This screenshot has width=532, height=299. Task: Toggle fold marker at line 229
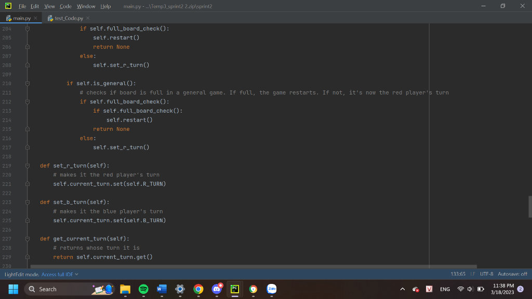coord(28,257)
